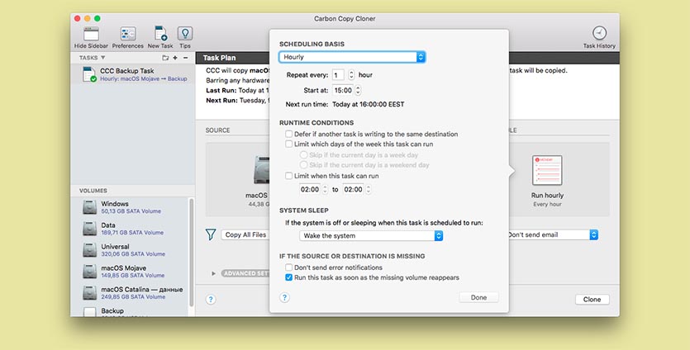
Task: Open the Tips lightbulb icon
Action: pyautogui.click(x=185, y=33)
